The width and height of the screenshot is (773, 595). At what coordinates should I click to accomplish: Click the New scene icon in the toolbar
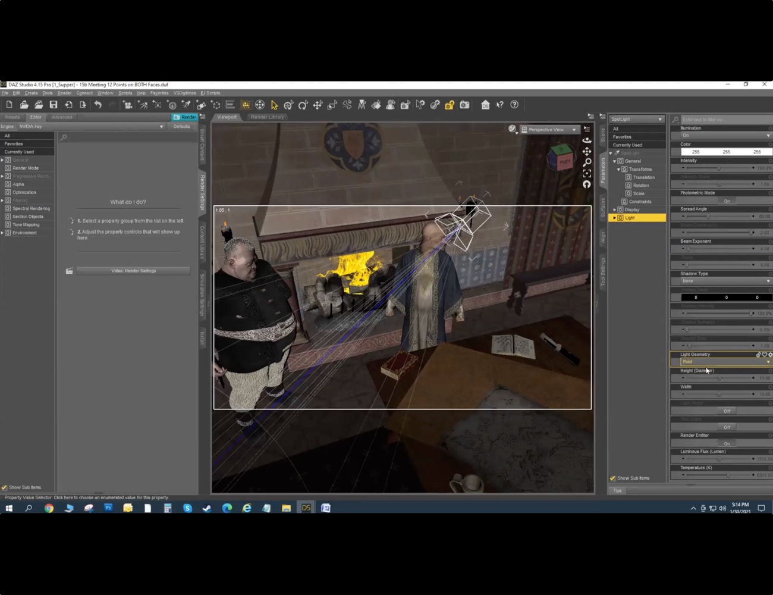10,105
